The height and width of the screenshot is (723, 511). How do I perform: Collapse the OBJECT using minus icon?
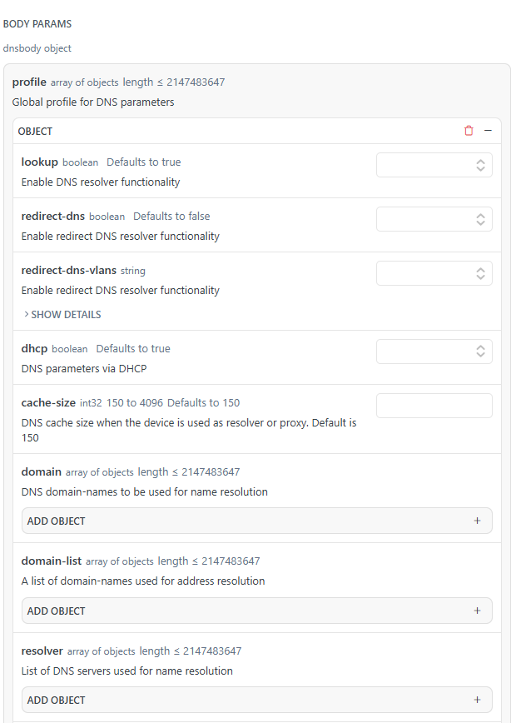point(488,131)
